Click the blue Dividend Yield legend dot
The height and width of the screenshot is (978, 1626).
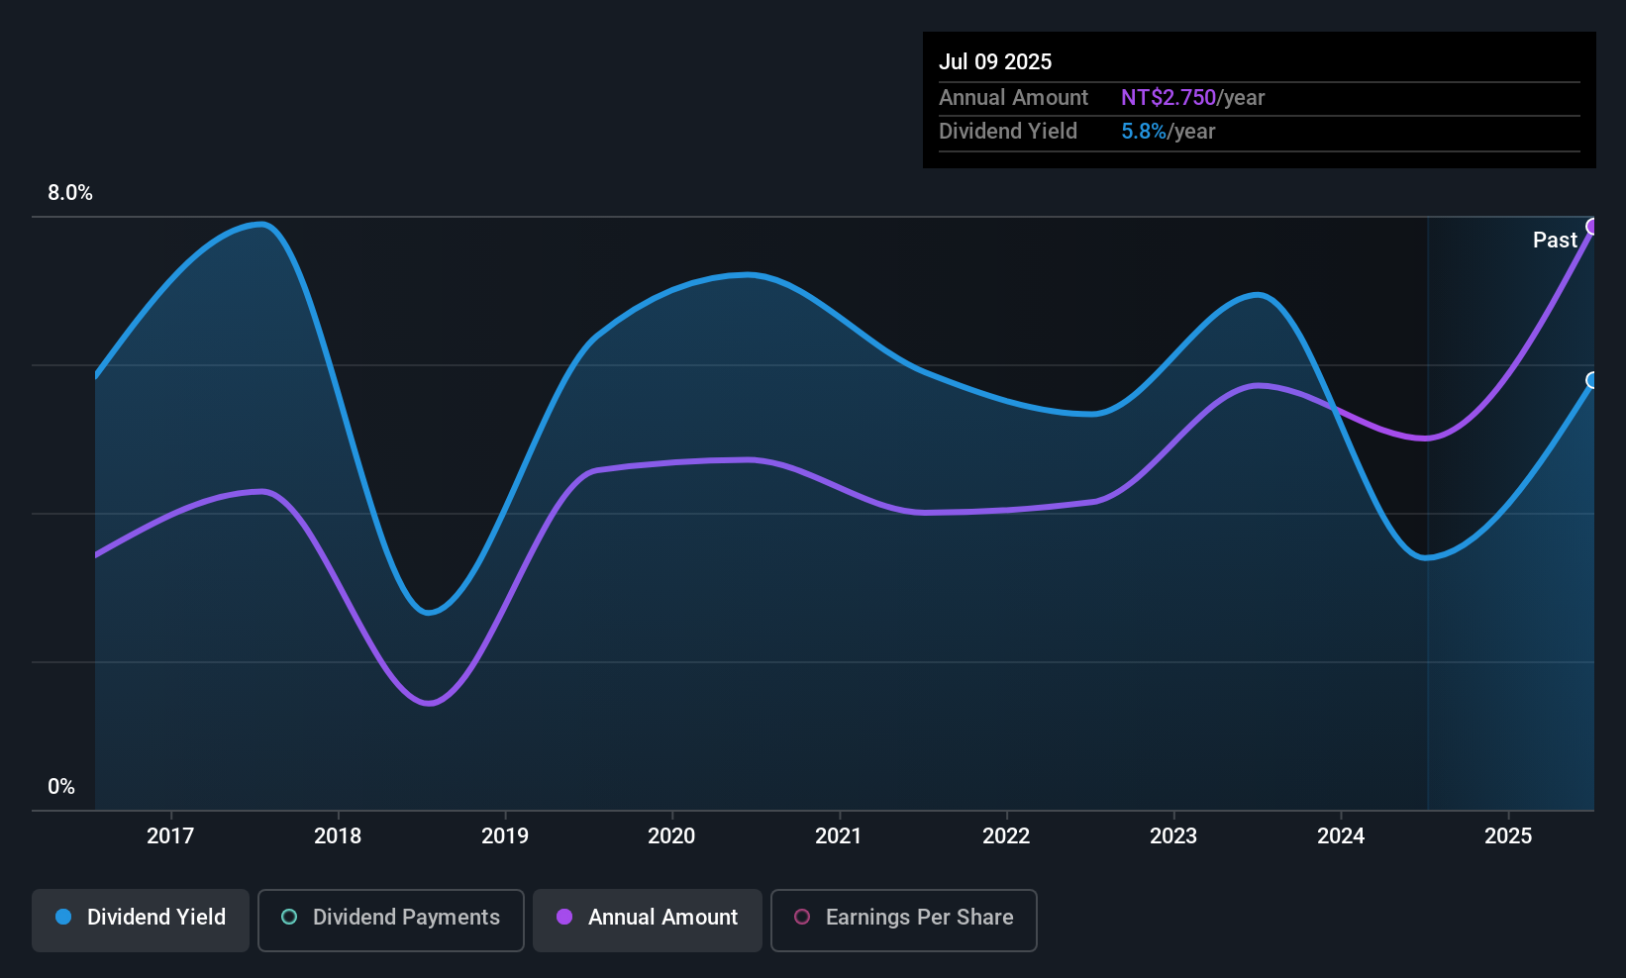pyautogui.click(x=61, y=918)
